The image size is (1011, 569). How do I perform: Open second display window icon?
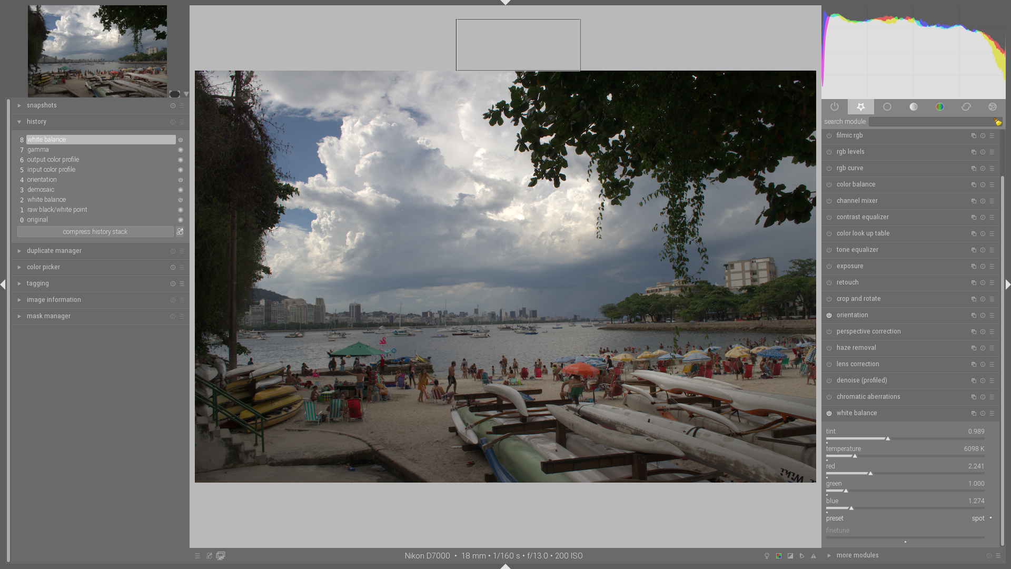221,556
